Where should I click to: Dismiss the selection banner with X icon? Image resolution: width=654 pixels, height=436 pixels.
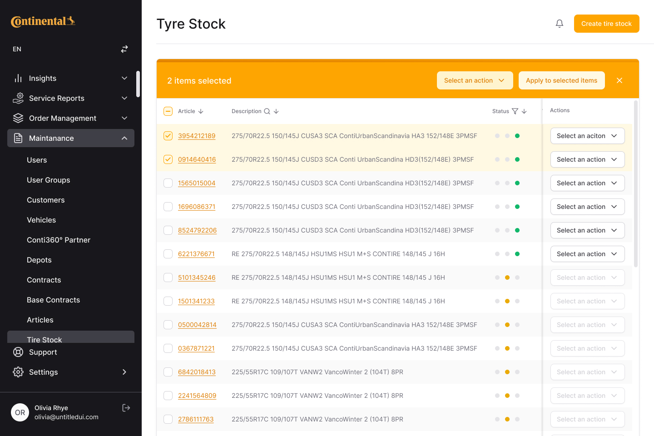[x=619, y=80]
